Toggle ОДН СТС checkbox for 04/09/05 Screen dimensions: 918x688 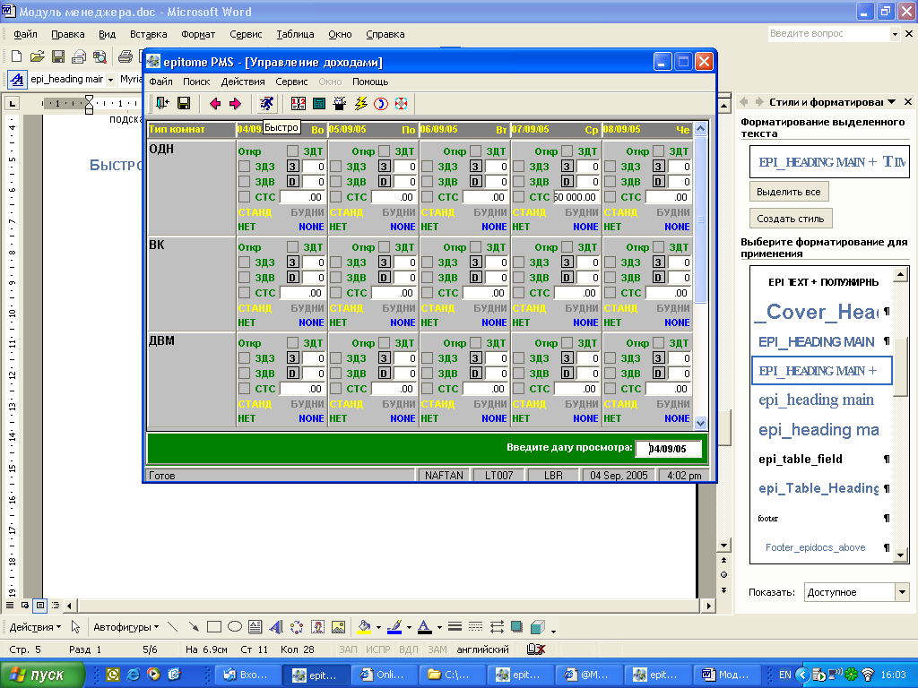tap(244, 196)
